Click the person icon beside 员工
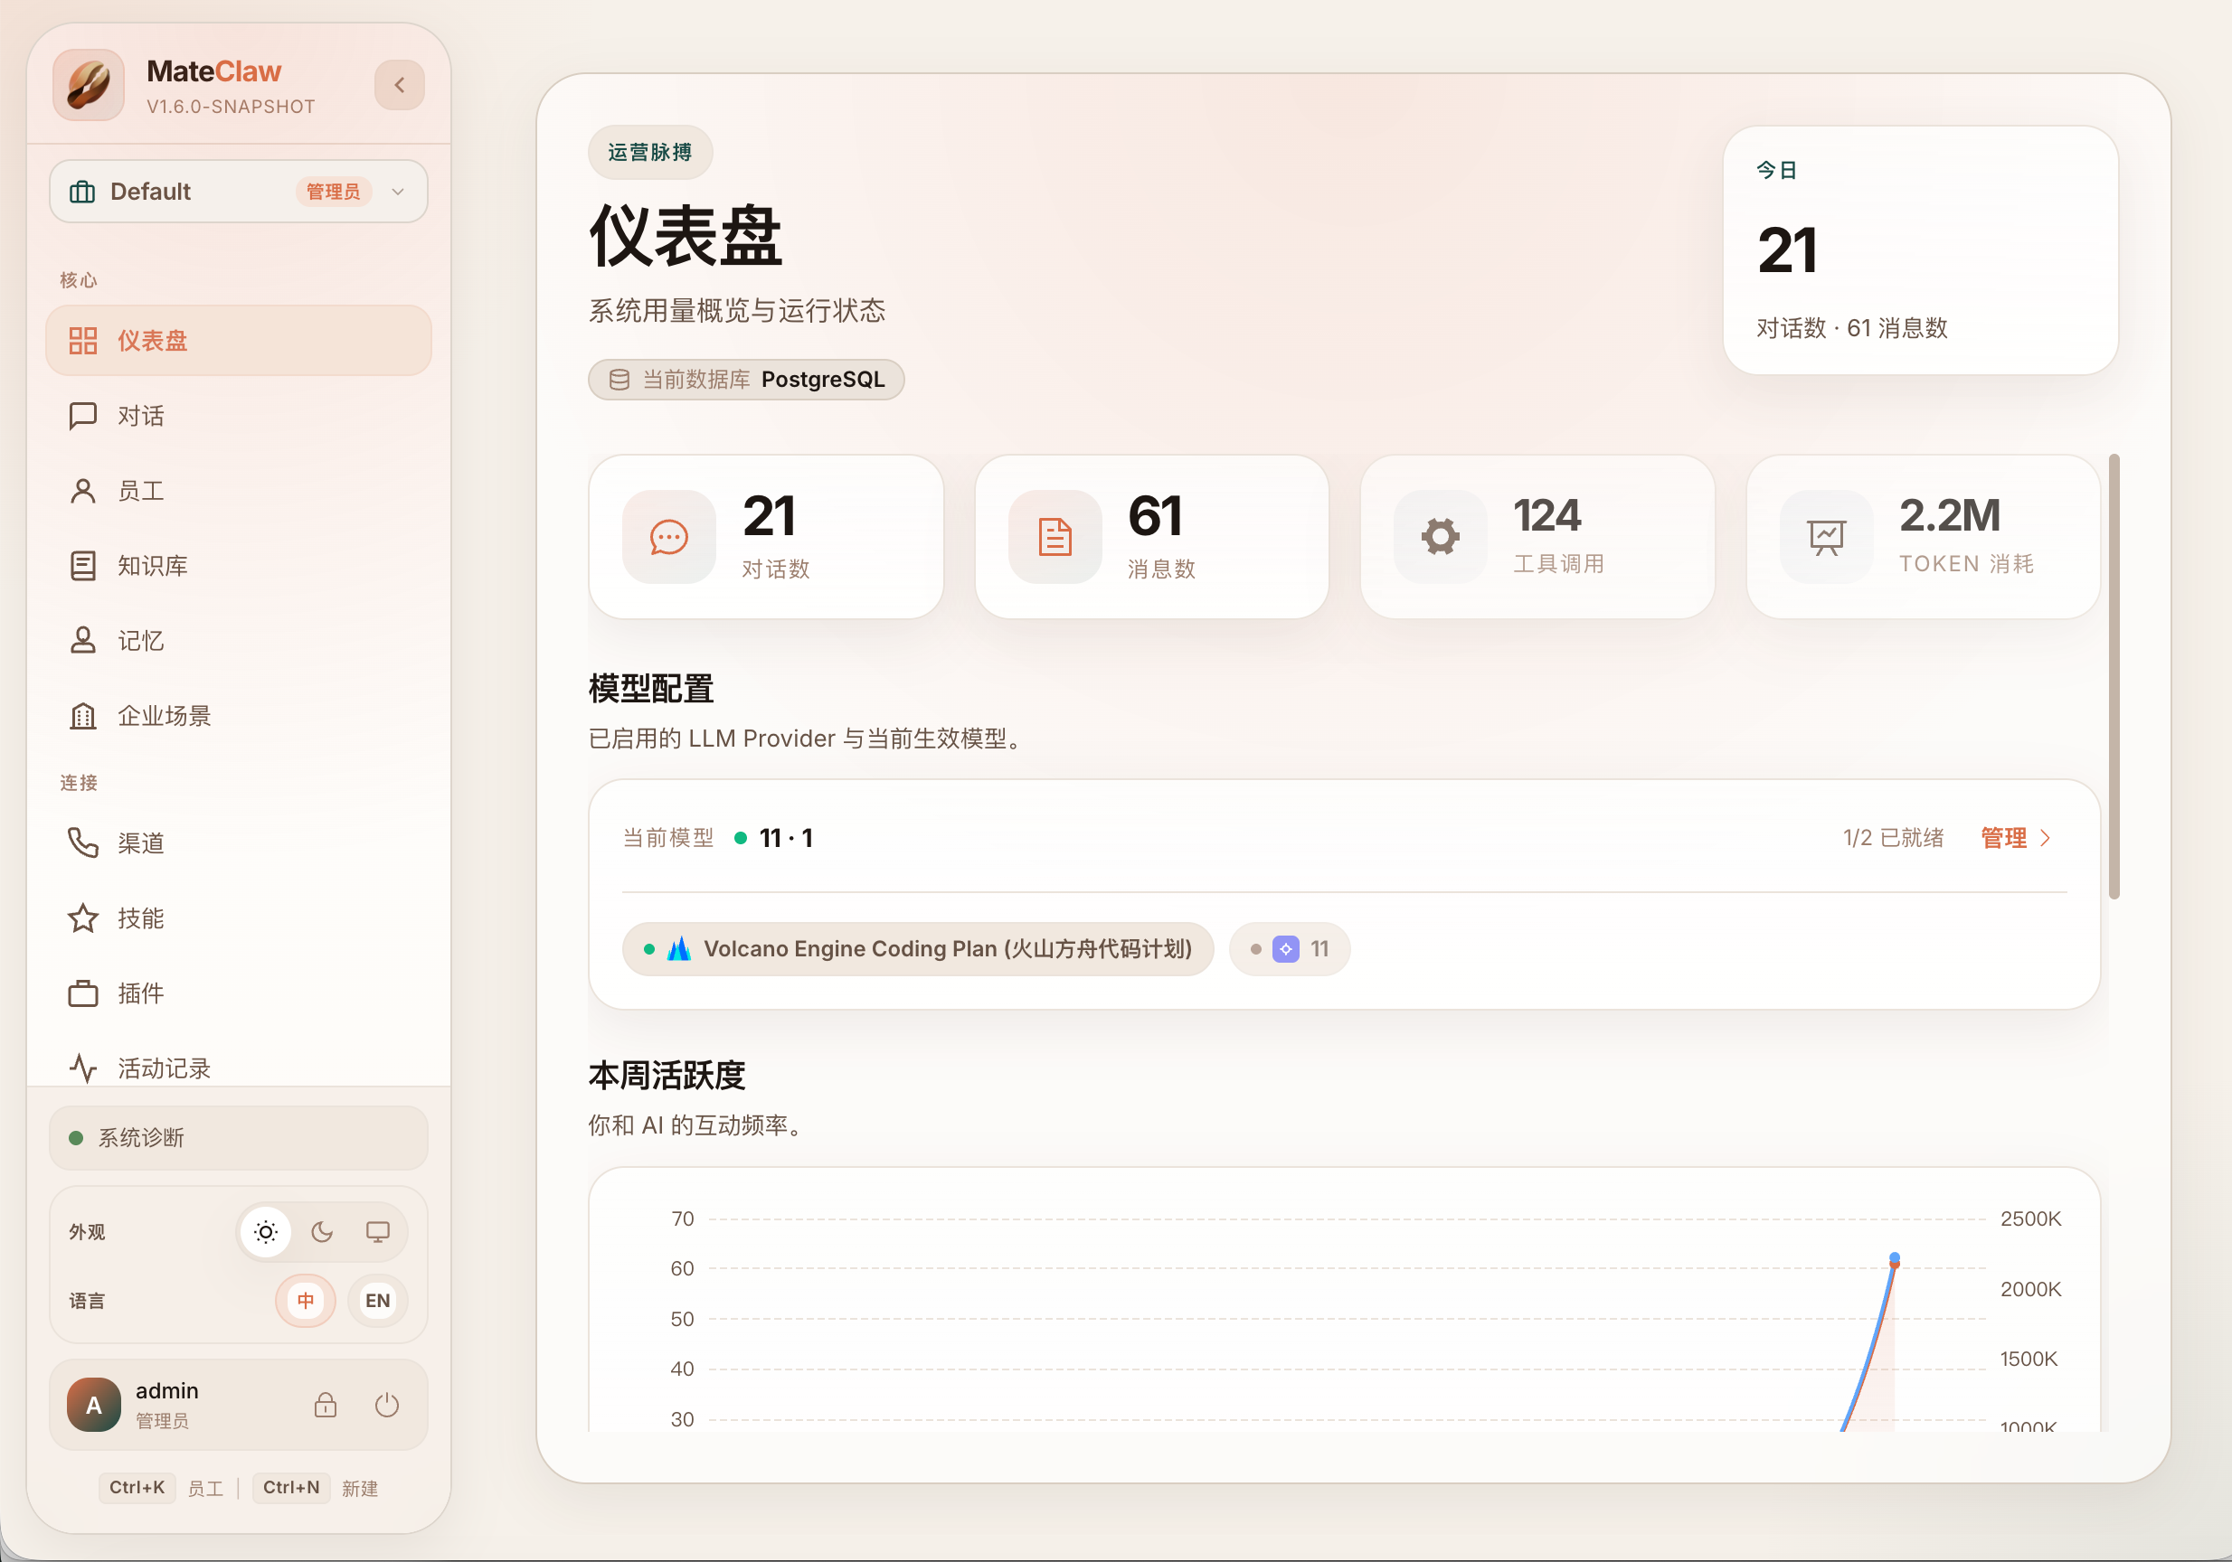Image resolution: width=2232 pixels, height=1562 pixels. click(x=83, y=491)
